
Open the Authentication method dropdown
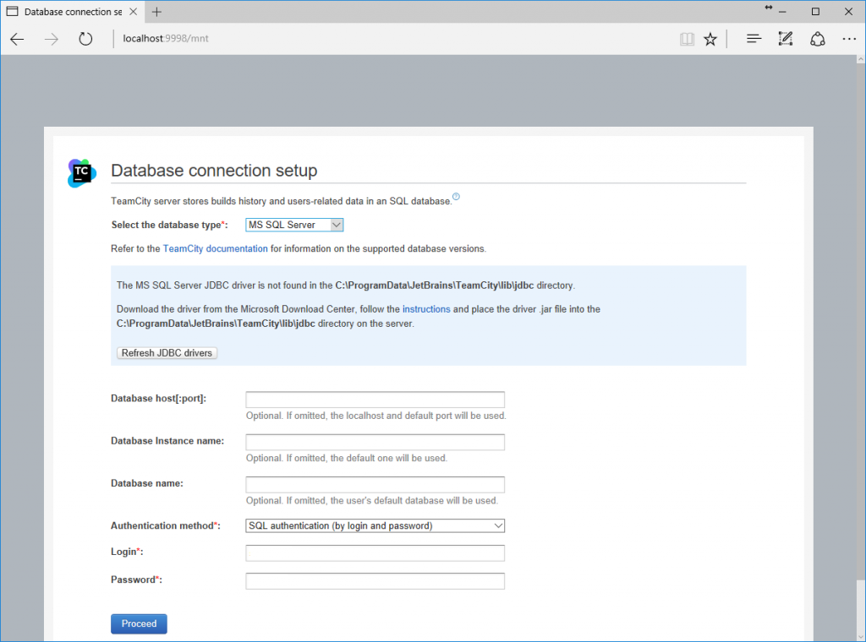tap(375, 525)
